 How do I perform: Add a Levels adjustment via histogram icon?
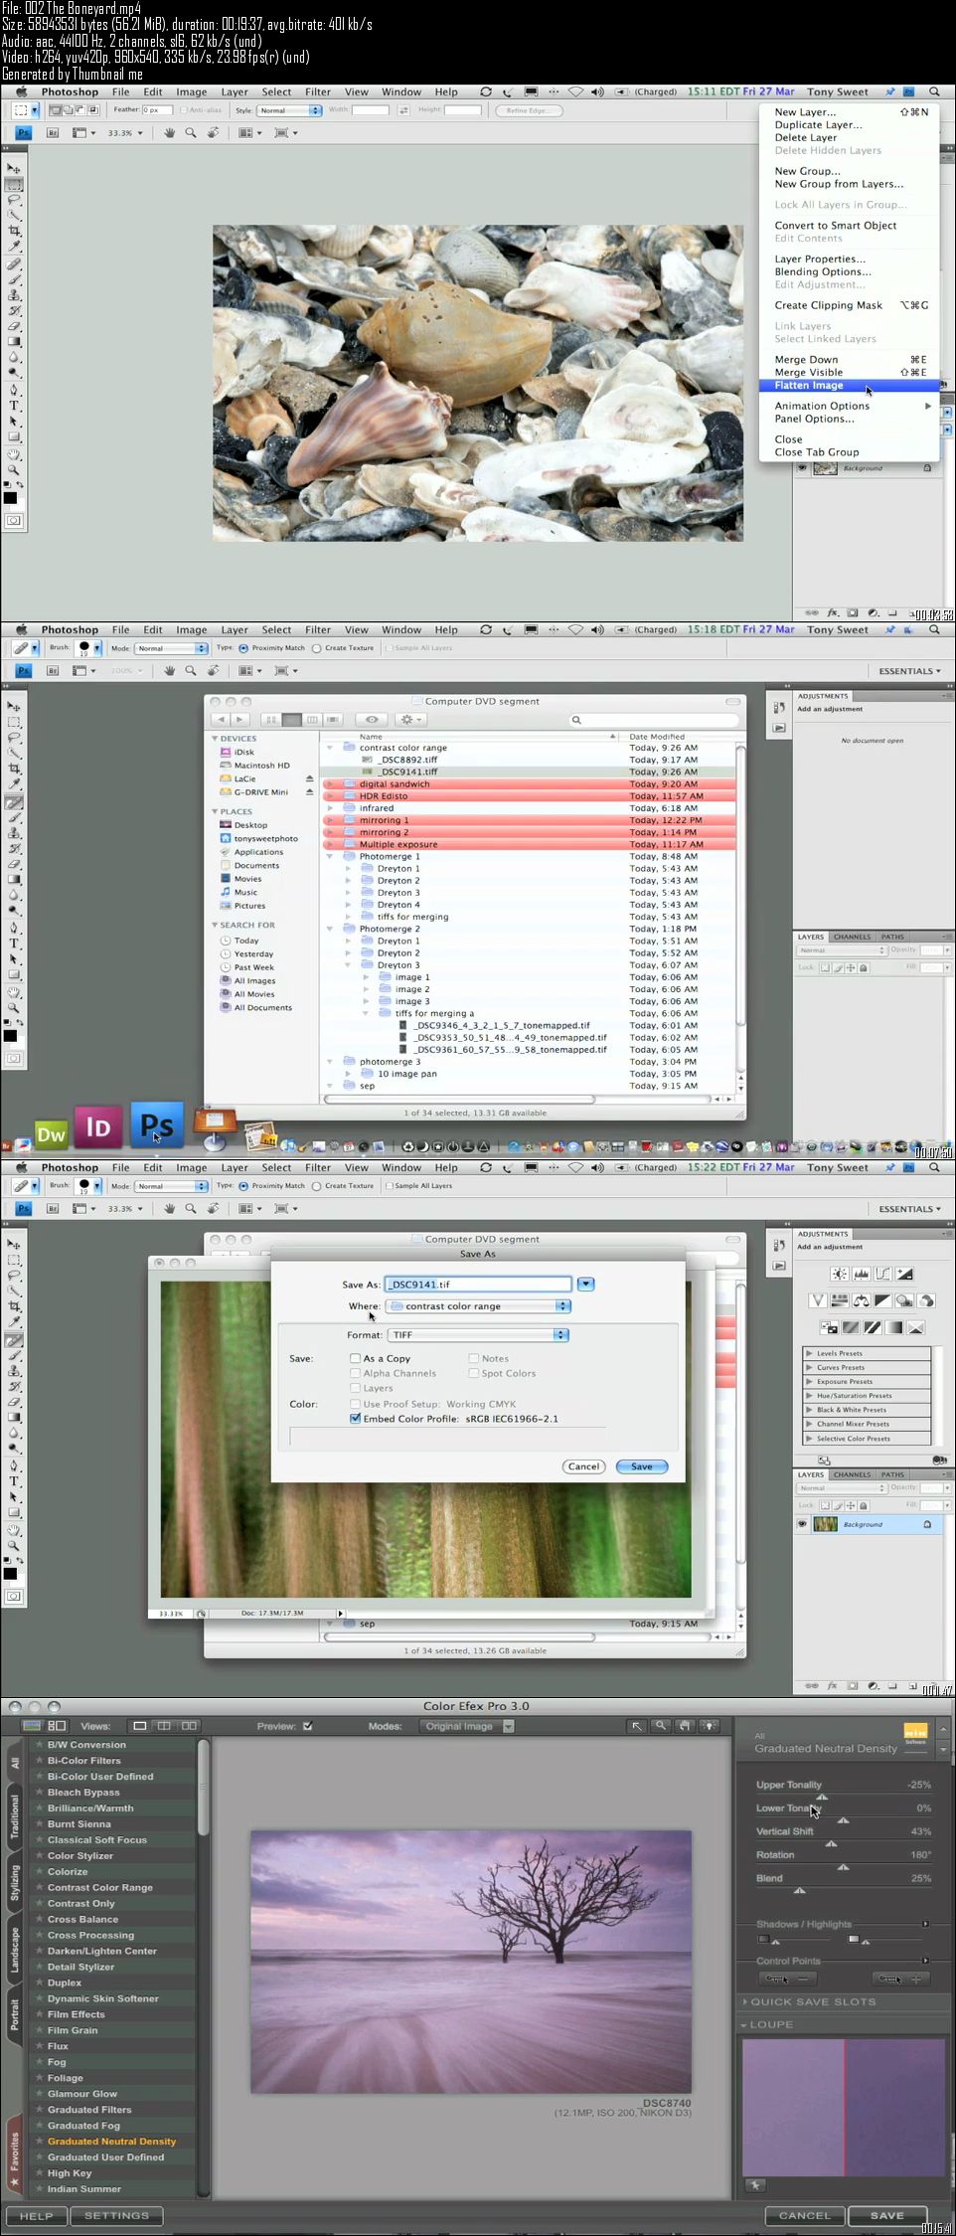pyautogui.click(x=862, y=1274)
